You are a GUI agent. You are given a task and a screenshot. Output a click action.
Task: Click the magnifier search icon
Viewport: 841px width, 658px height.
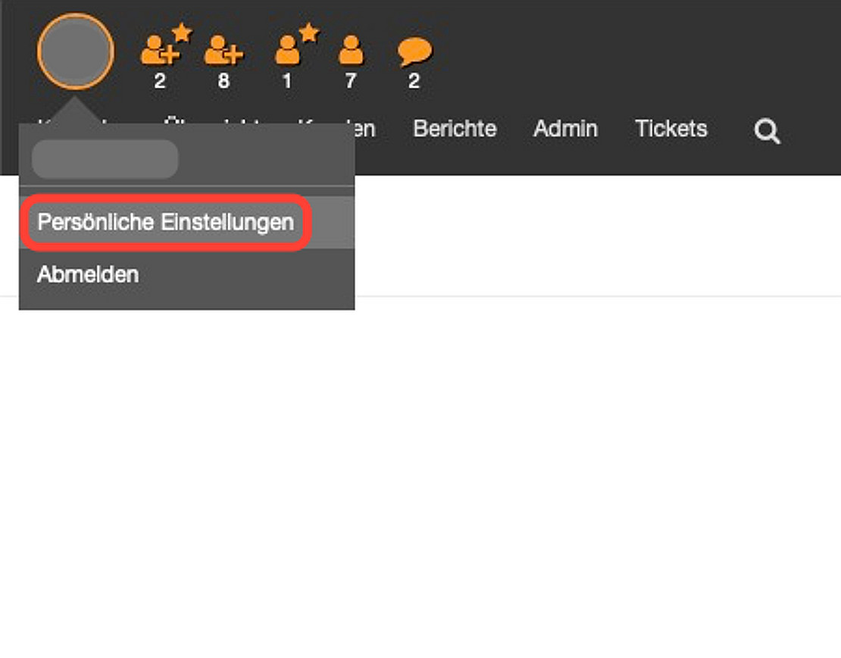[x=767, y=132]
